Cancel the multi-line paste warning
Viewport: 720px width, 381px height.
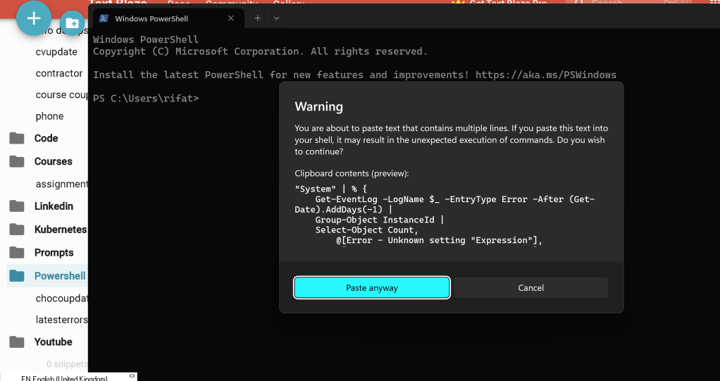tap(530, 288)
